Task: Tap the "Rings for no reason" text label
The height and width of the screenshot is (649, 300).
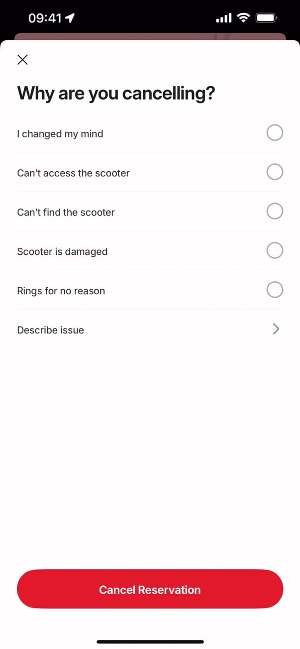Action: click(61, 291)
